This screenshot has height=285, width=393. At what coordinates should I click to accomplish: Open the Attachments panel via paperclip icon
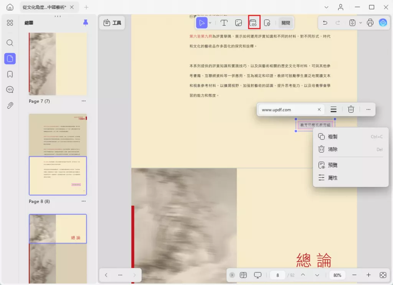[x=10, y=105]
